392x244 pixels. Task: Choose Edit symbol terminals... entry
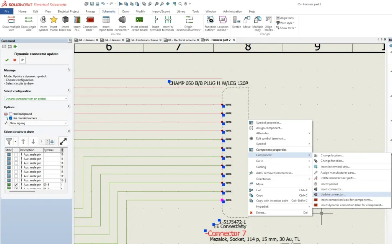click(280, 138)
